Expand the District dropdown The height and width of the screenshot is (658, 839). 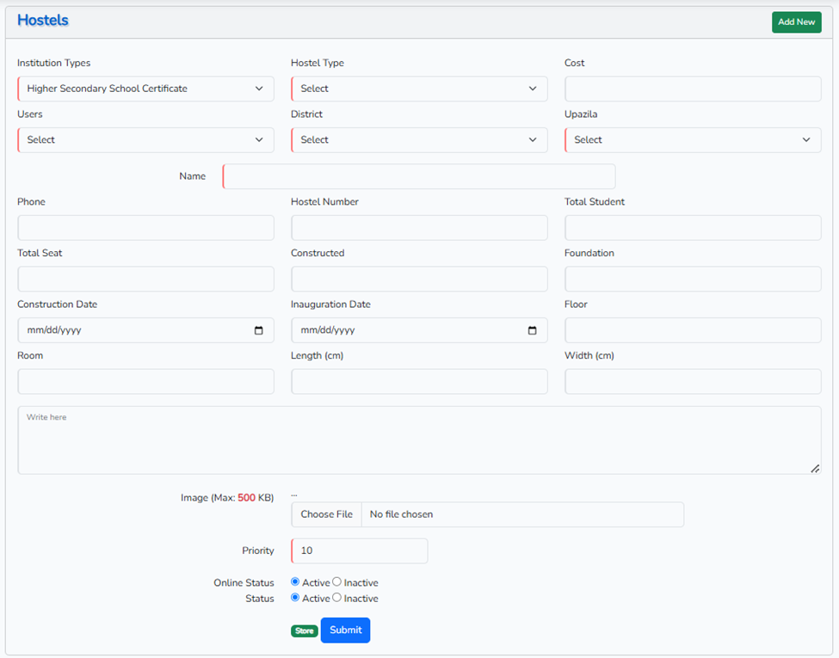[419, 140]
